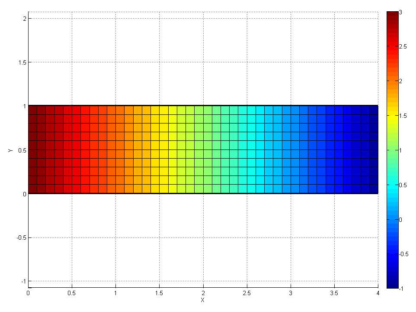Click the empty white area above the mesh

(x=203, y=61)
